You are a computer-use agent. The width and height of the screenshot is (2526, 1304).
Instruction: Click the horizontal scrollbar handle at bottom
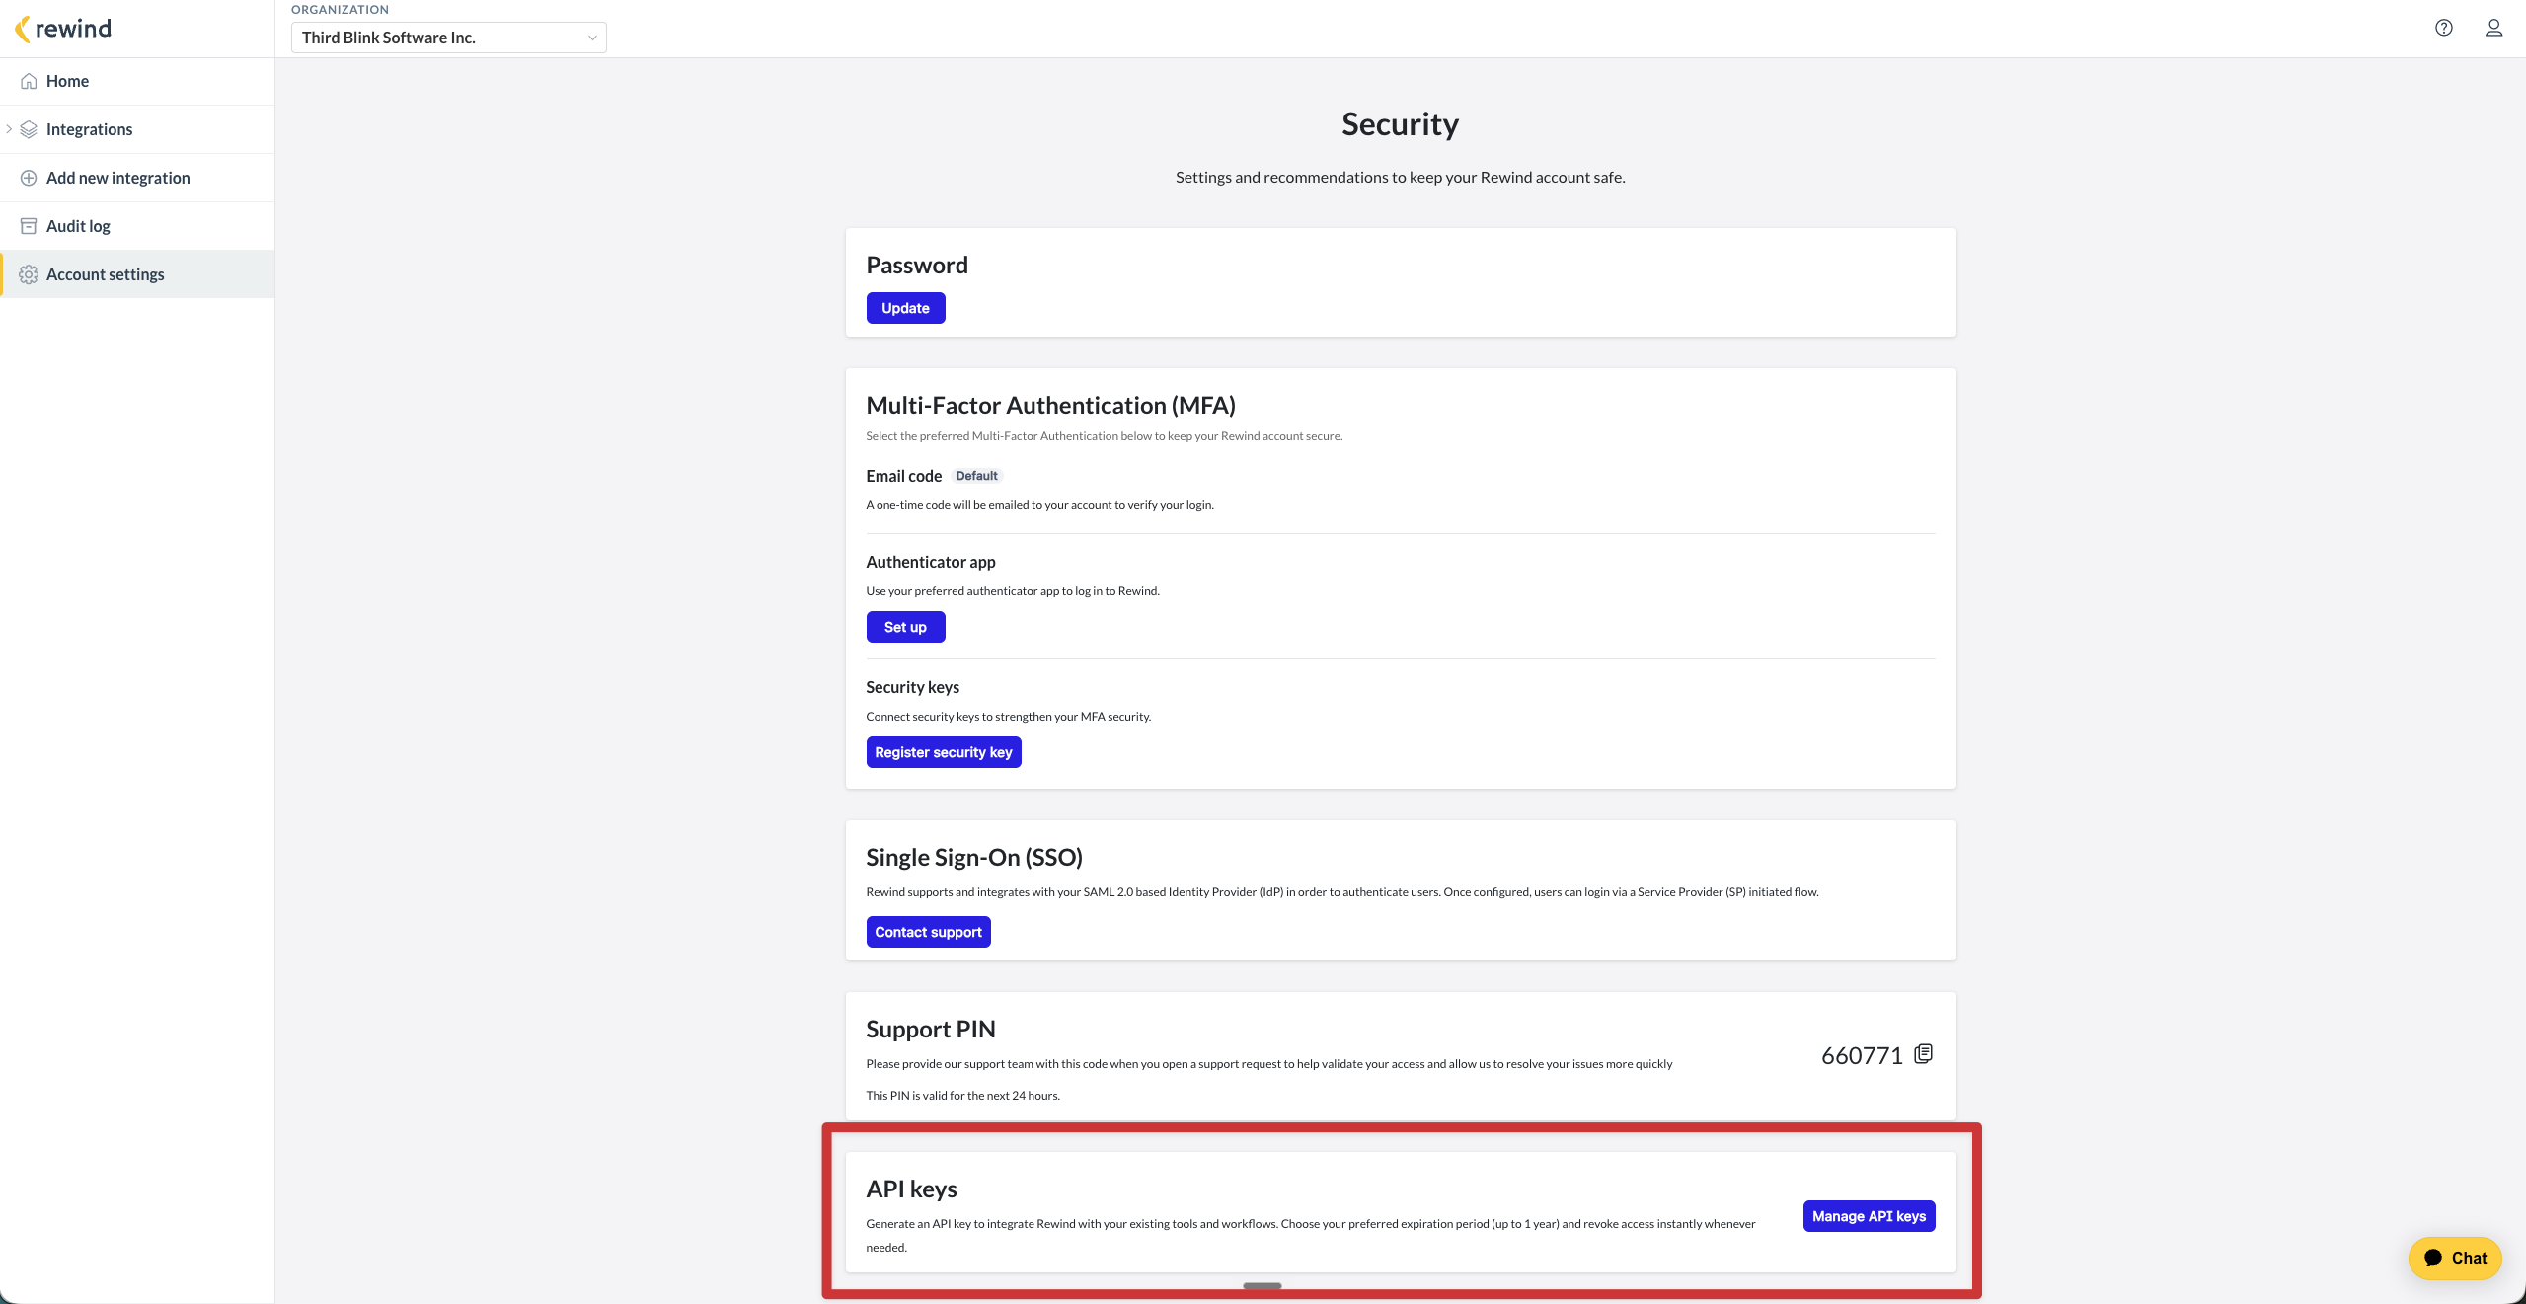1263,1286
